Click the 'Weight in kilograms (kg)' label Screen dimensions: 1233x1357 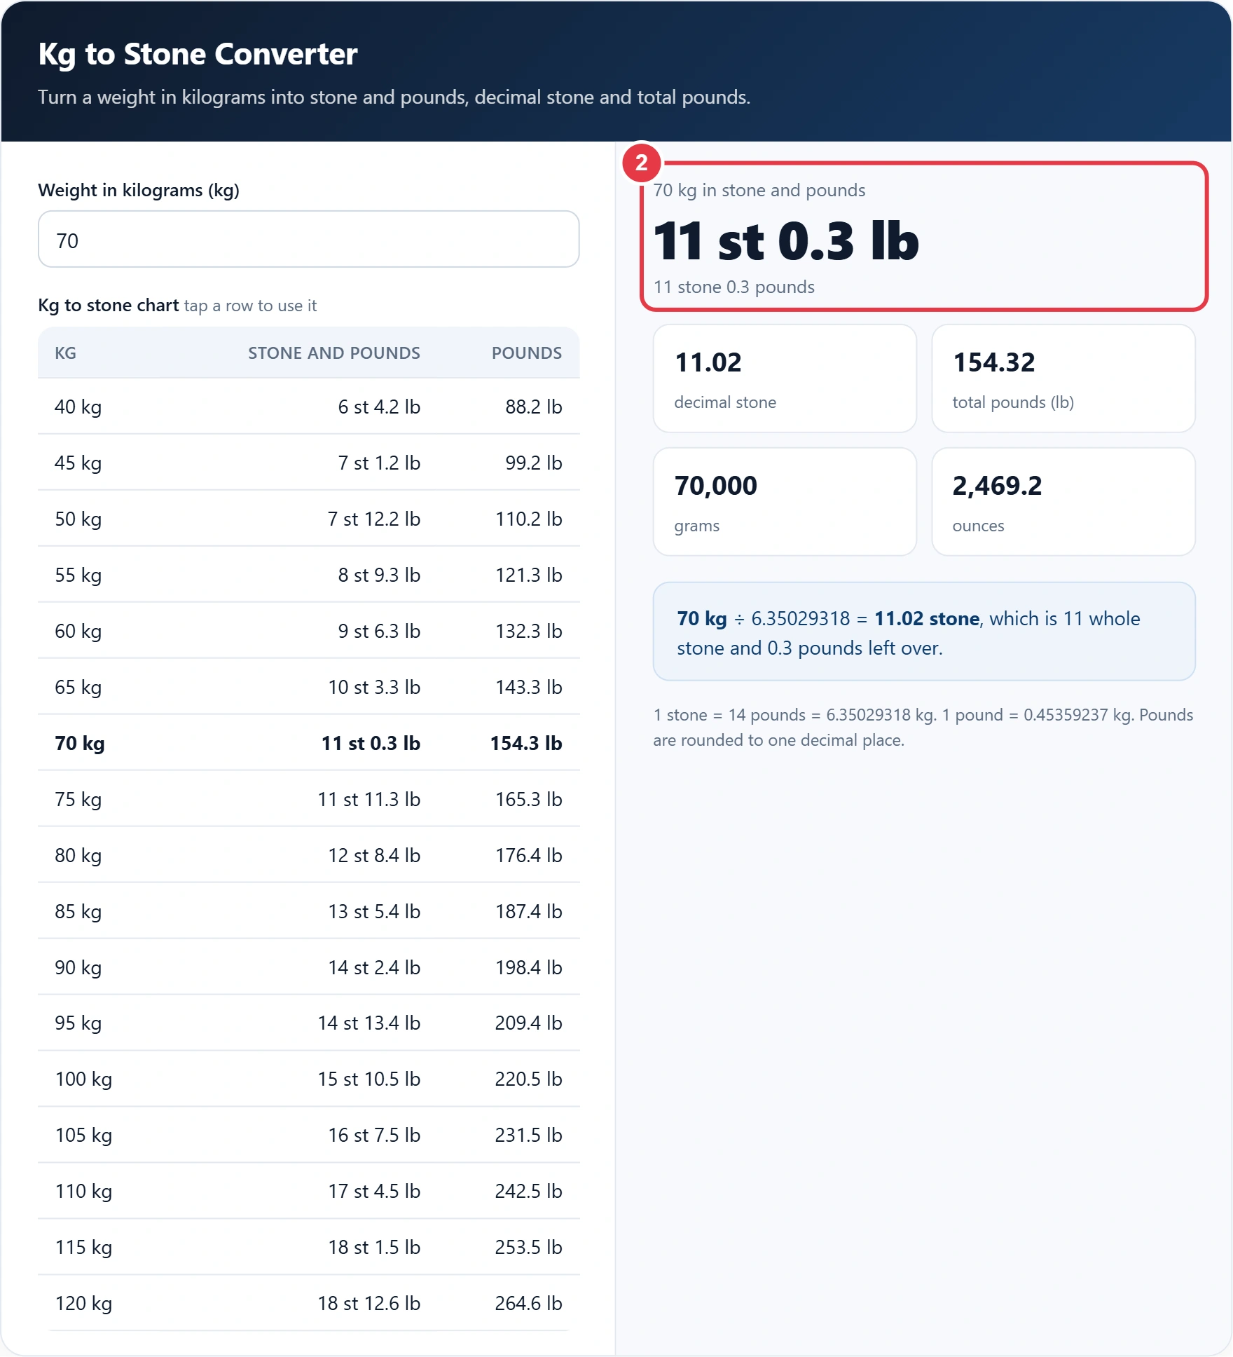tap(139, 191)
